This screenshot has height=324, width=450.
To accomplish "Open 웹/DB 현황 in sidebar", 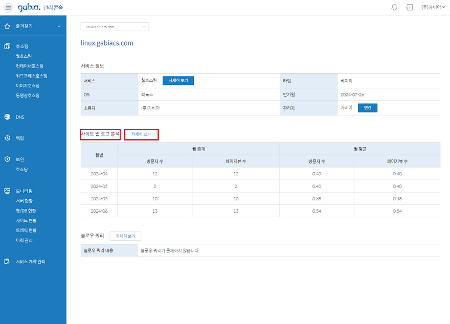I will (26, 211).
